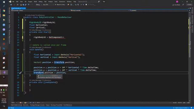Click the '0 references' link above FixedUpdate()
194x109 pixels.
click(47, 80)
